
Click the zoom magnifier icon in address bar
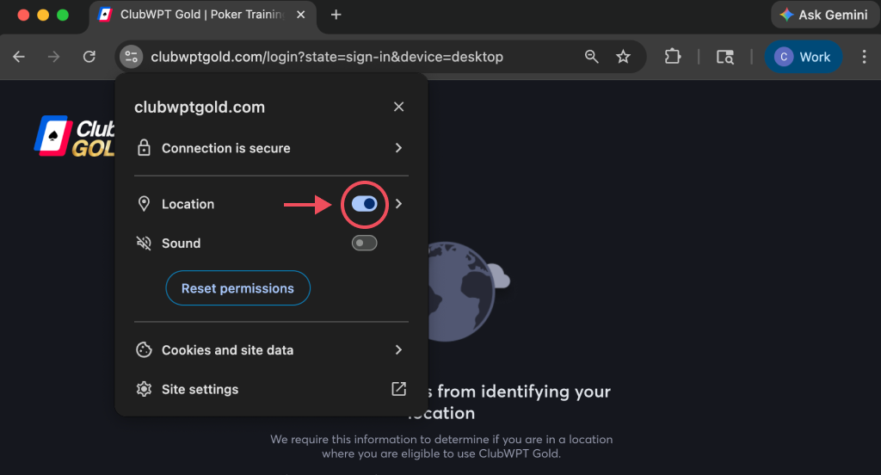coord(591,57)
